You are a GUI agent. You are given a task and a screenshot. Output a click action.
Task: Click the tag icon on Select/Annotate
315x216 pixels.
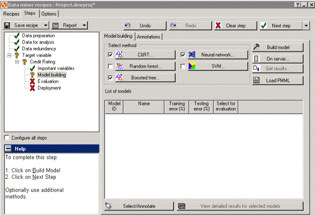point(108,206)
